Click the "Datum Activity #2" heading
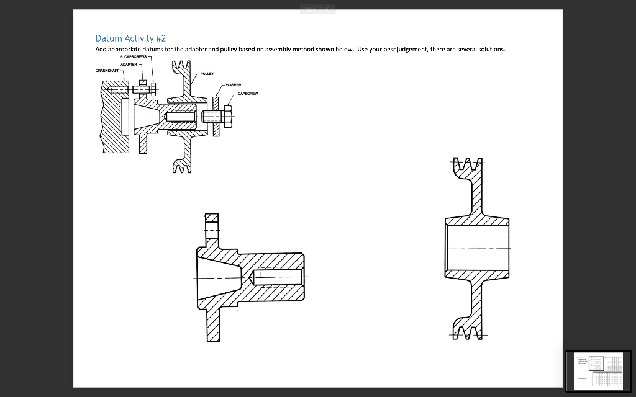636x397 pixels. (x=130, y=38)
